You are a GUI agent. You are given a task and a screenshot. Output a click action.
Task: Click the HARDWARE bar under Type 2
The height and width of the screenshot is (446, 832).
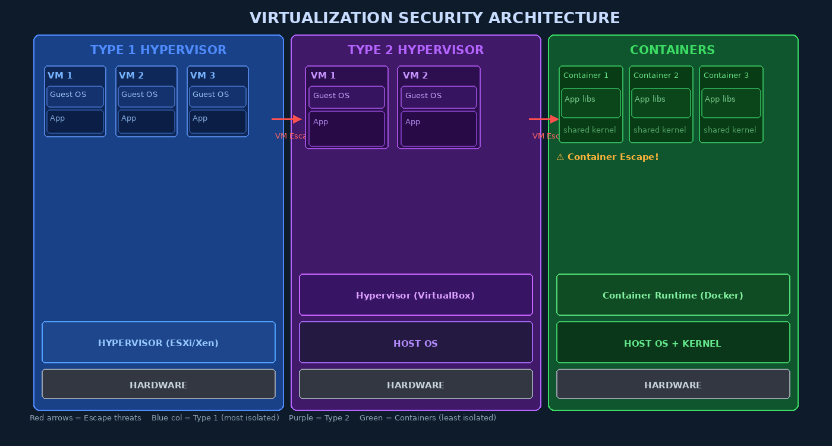click(415, 384)
